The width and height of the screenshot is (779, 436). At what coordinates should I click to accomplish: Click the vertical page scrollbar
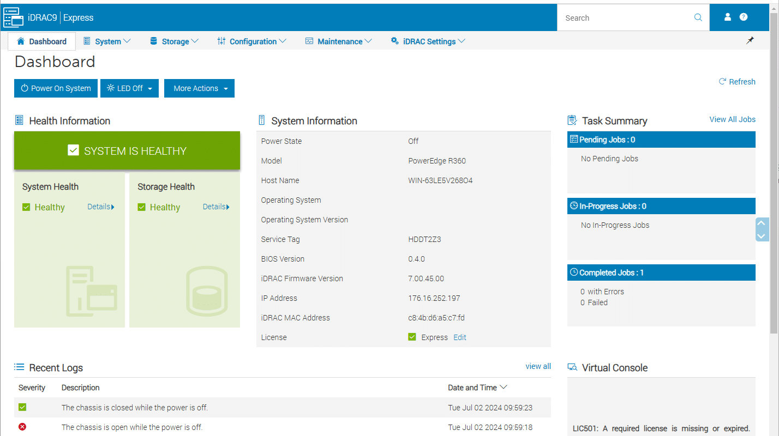pyautogui.click(x=774, y=174)
